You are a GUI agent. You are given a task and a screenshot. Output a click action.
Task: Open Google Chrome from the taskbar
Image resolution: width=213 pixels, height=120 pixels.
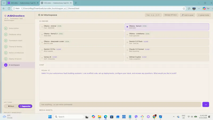point(154,117)
